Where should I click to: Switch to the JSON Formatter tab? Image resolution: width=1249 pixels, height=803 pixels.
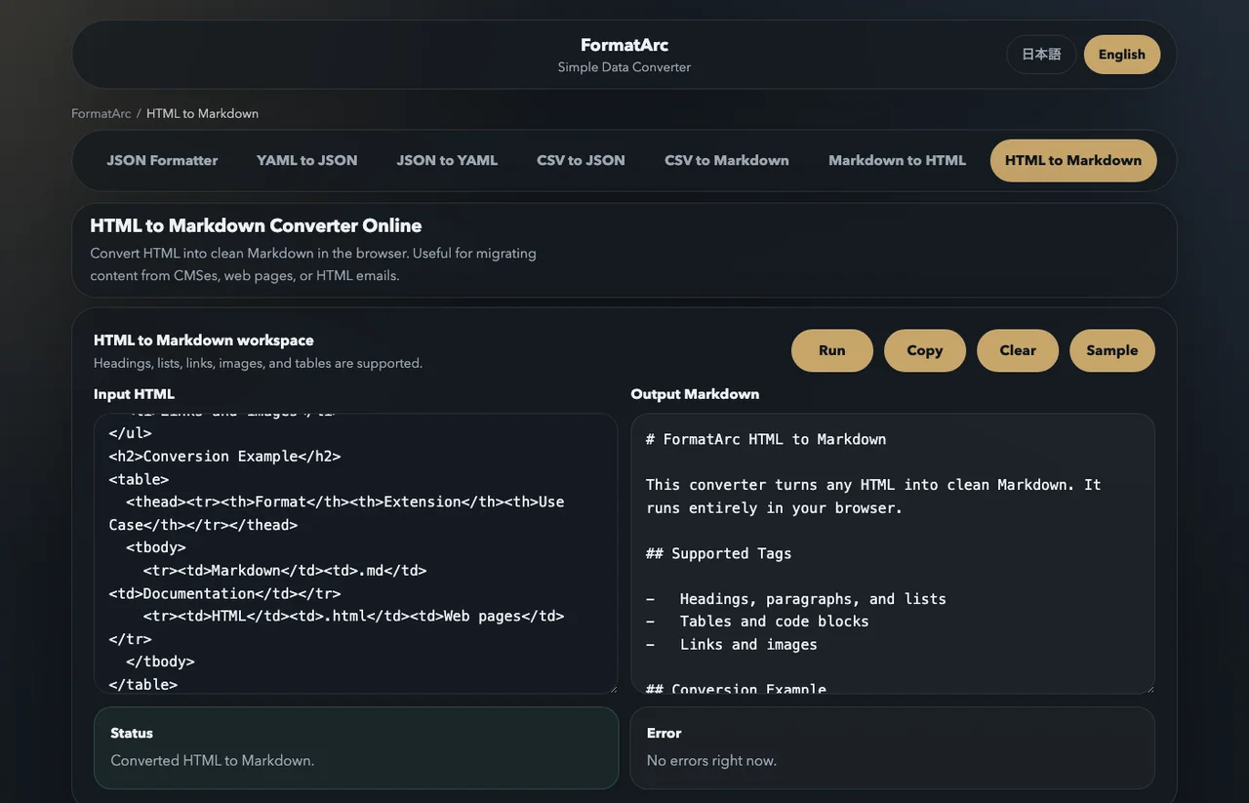(x=162, y=160)
